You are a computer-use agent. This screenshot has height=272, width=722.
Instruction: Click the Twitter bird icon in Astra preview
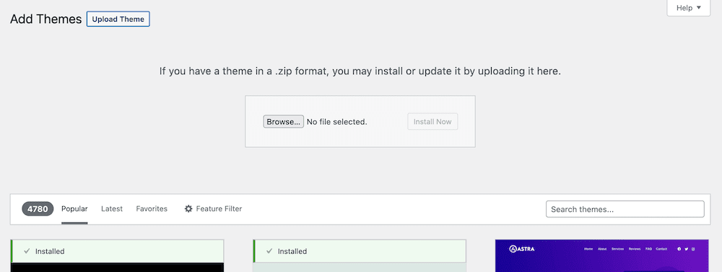click(x=686, y=249)
